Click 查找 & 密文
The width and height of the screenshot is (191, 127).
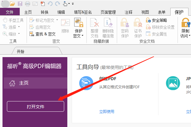[x=43, y=34]
